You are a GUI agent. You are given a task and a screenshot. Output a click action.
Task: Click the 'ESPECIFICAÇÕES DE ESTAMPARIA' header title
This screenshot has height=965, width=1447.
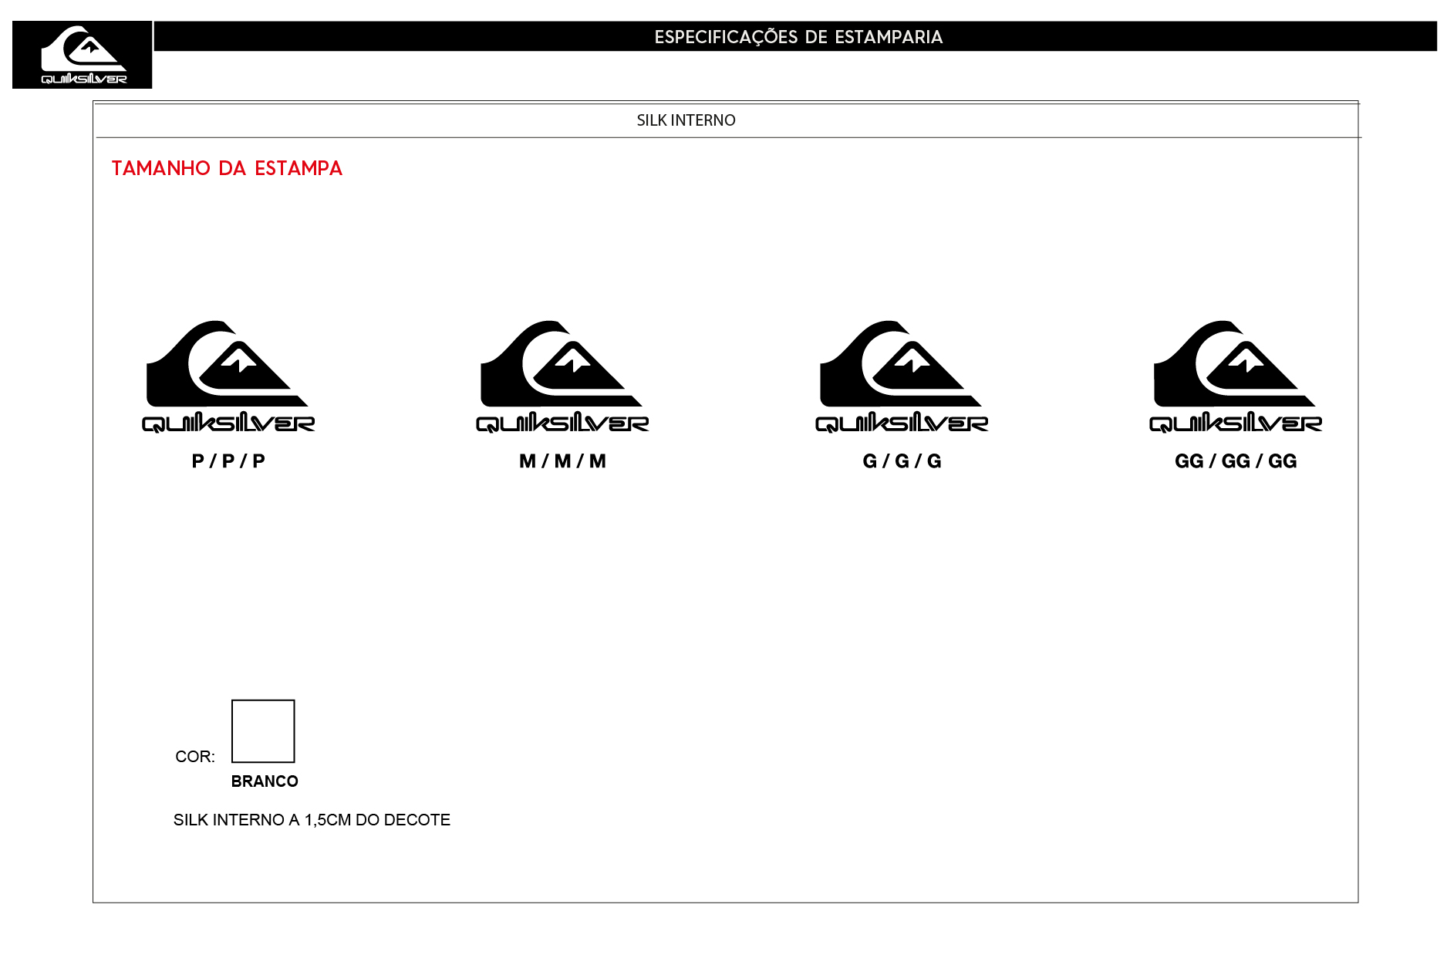click(798, 37)
